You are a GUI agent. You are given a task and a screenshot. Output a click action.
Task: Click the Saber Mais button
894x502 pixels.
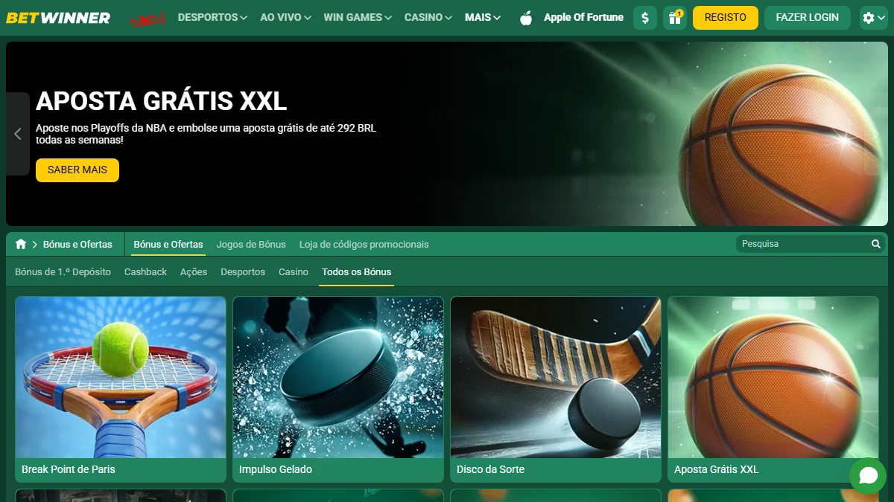[77, 170]
